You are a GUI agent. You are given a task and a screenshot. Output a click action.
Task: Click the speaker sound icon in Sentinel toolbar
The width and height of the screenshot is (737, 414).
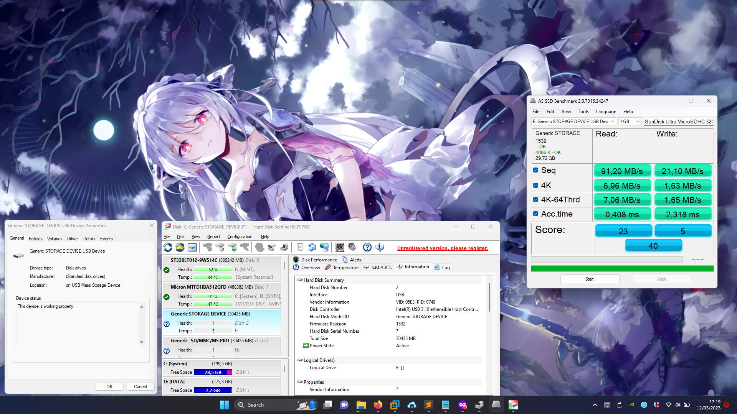(x=352, y=248)
